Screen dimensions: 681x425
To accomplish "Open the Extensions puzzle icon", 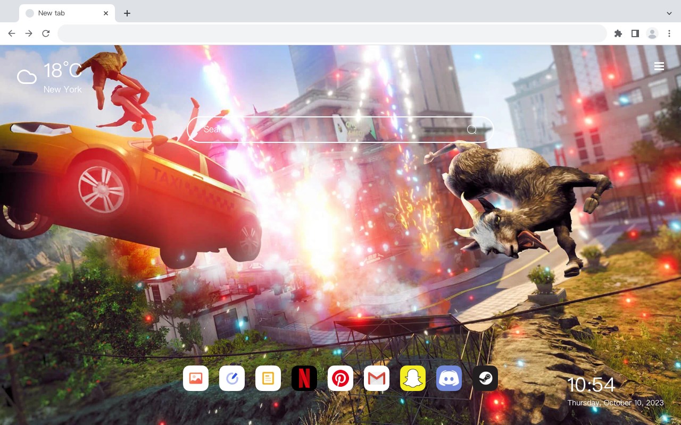I will coord(618,33).
